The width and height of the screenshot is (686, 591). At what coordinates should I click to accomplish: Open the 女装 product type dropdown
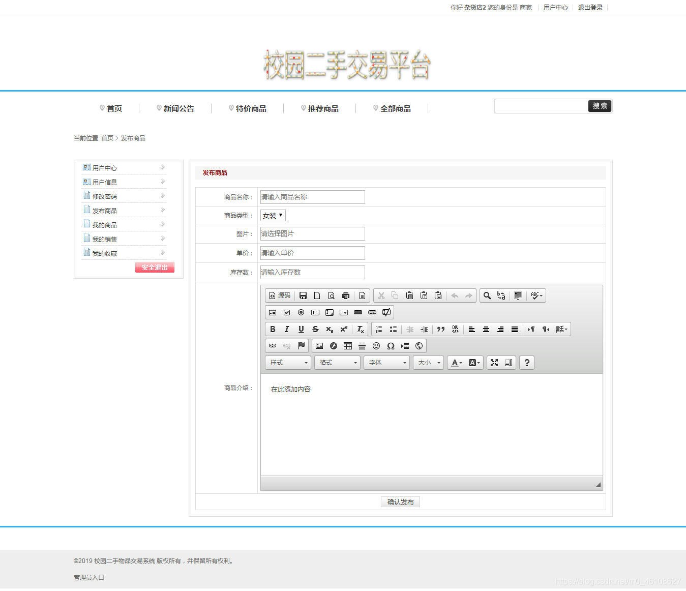(273, 216)
